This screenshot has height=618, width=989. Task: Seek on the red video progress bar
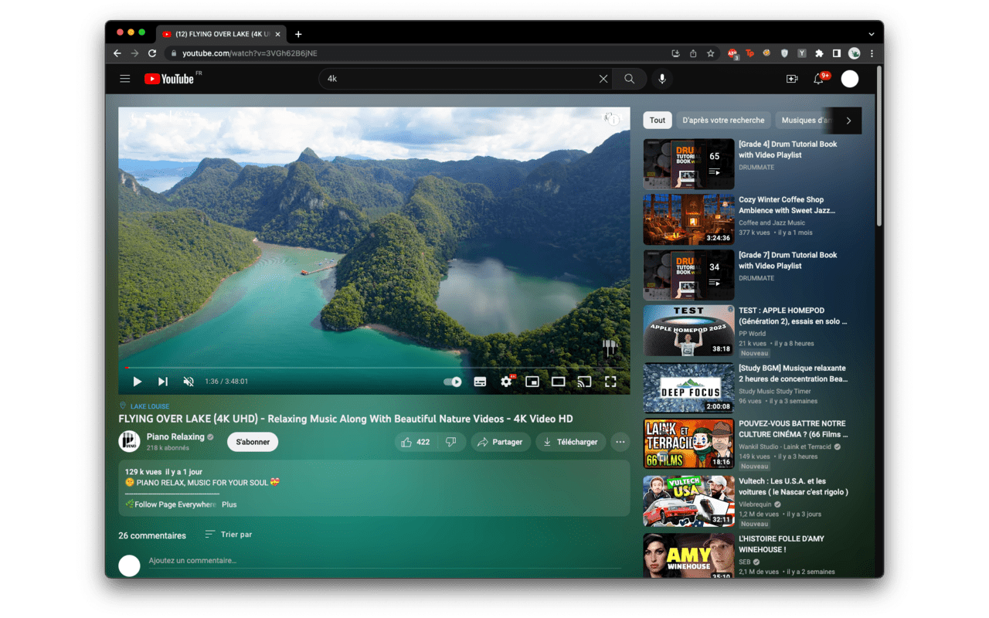pyautogui.click(x=374, y=368)
